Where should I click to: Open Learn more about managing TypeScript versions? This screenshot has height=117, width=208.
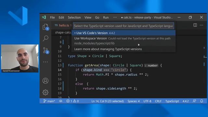coord(123,49)
